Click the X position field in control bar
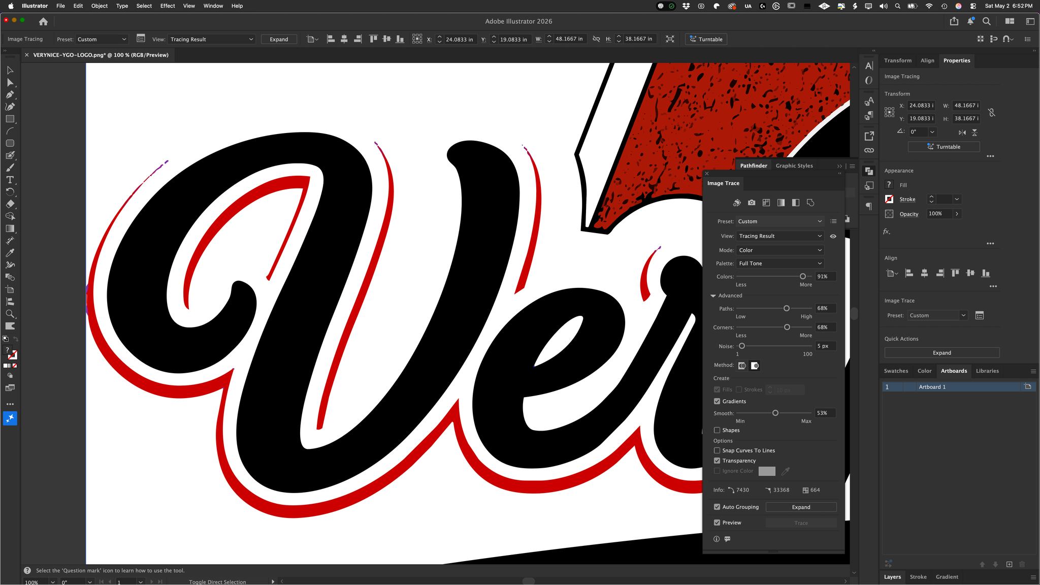The height and width of the screenshot is (585, 1040). [461, 39]
